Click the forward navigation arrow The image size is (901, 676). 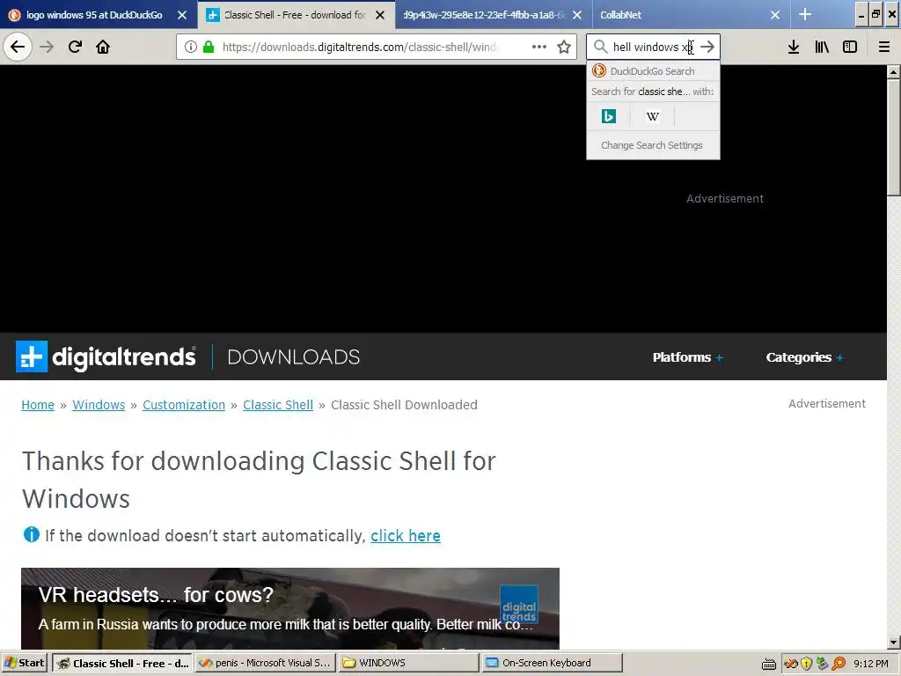tap(47, 47)
